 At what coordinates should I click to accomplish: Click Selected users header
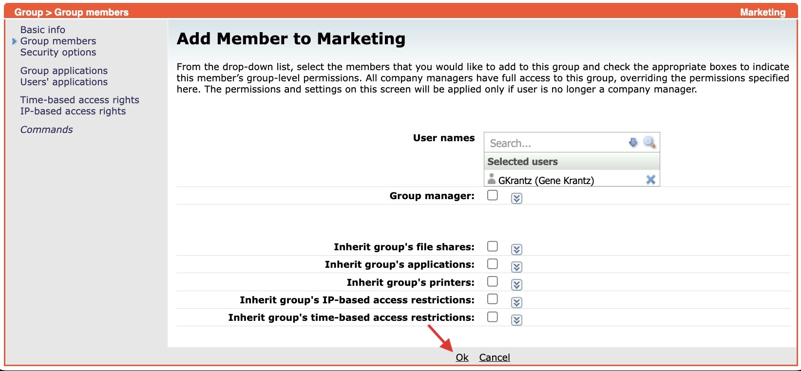pos(572,161)
